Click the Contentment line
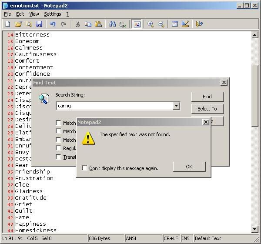The image size is (261, 244). click(34, 67)
